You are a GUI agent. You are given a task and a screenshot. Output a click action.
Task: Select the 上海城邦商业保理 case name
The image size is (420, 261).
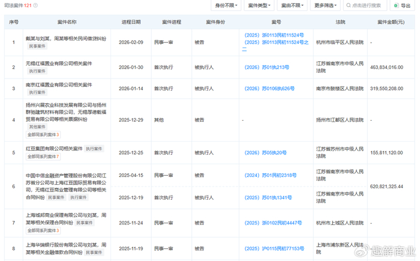(x=66, y=219)
